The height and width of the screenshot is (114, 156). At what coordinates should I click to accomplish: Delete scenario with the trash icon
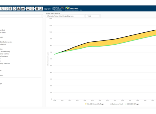(10, 9)
